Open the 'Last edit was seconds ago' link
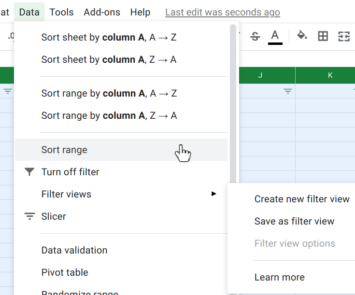This screenshot has width=355, height=295. click(x=222, y=12)
